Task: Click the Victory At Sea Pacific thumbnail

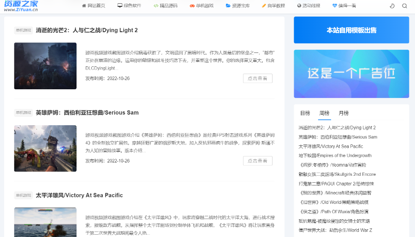Action: pyautogui.click(x=45, y=222)
